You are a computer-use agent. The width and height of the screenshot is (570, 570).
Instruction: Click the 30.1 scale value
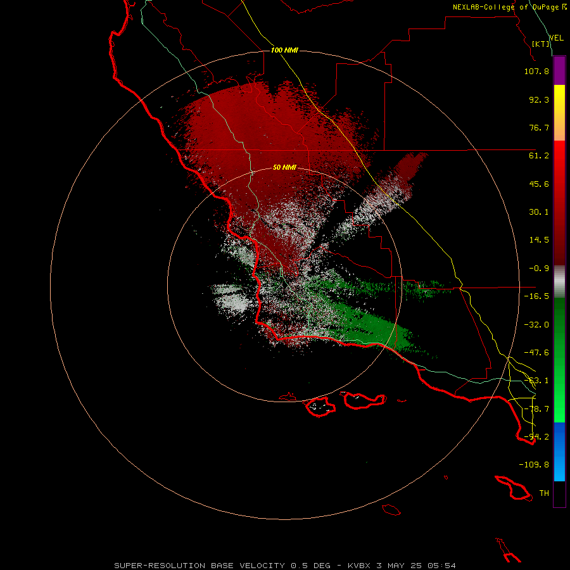[539, 212]
